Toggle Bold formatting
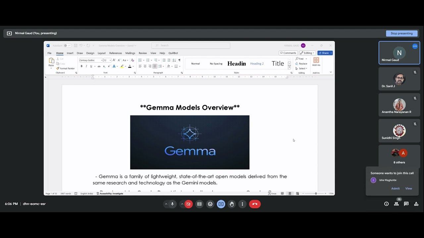The width and height of the screenshot is (424, 238). [81, 66]
